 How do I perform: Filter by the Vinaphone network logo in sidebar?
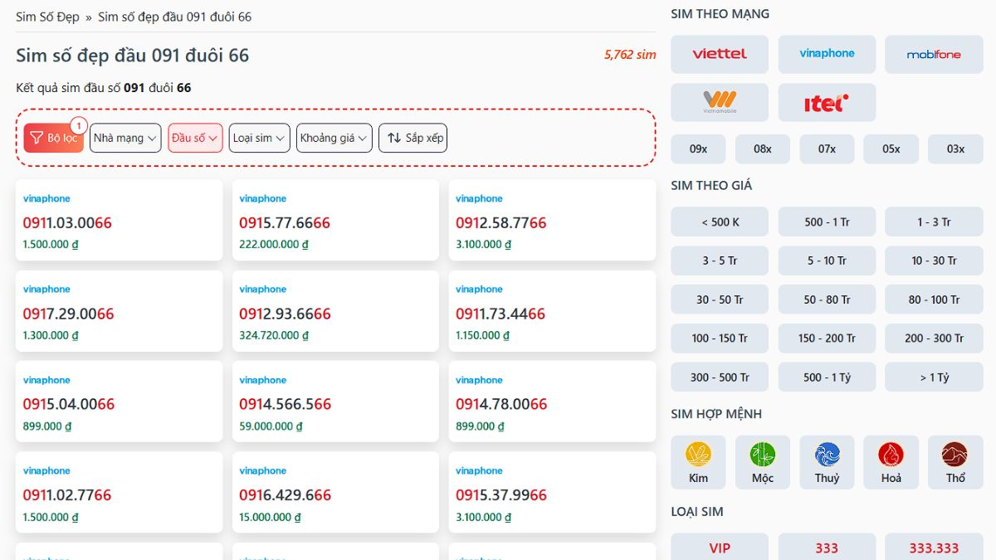827,54
